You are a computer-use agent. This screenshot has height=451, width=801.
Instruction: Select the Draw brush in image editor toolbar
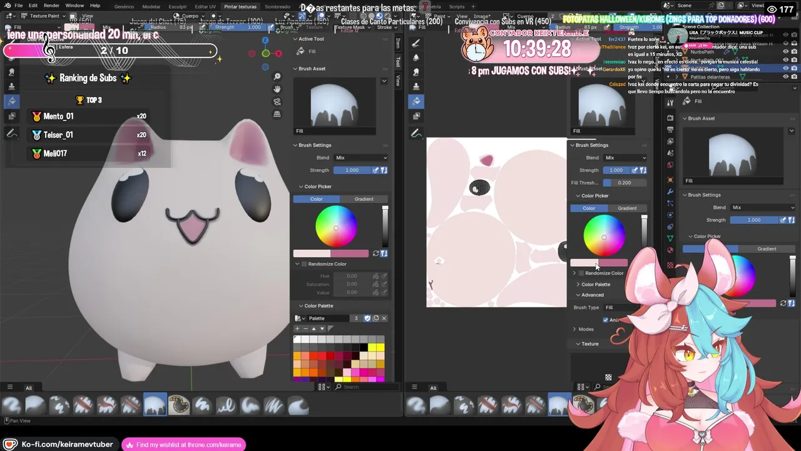pyautogui.click(x=417, y=43)
